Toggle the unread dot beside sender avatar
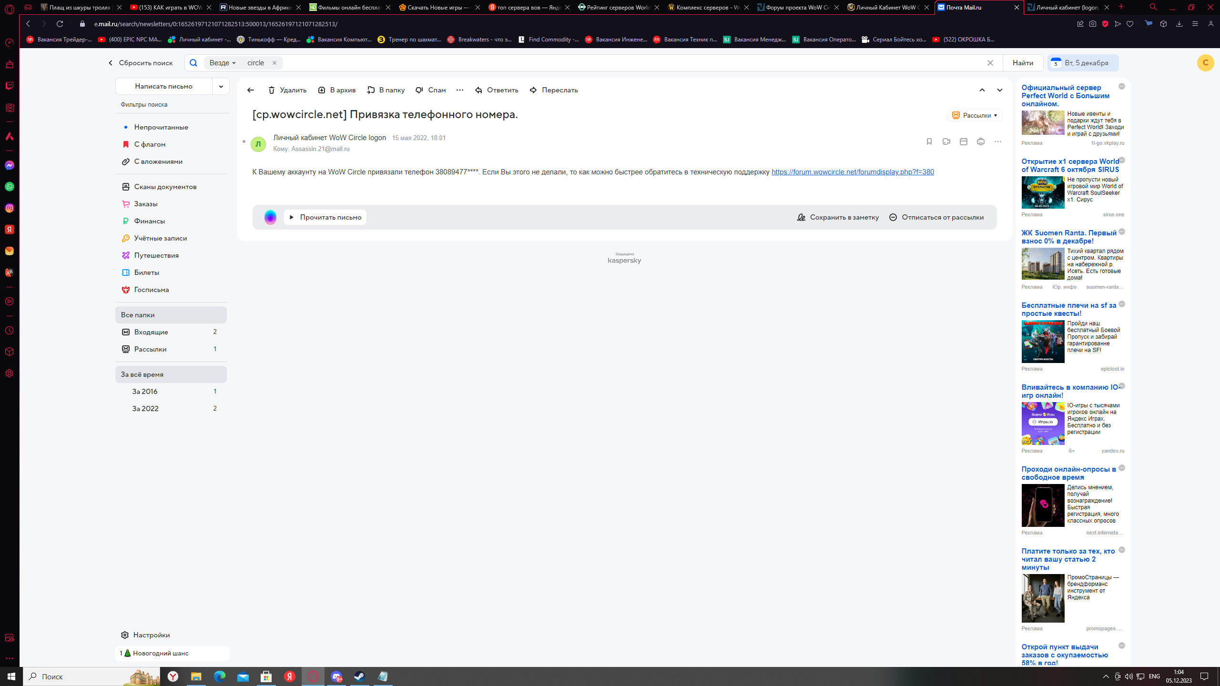This screenshot has width=1220, height=686. click(244, 141)
